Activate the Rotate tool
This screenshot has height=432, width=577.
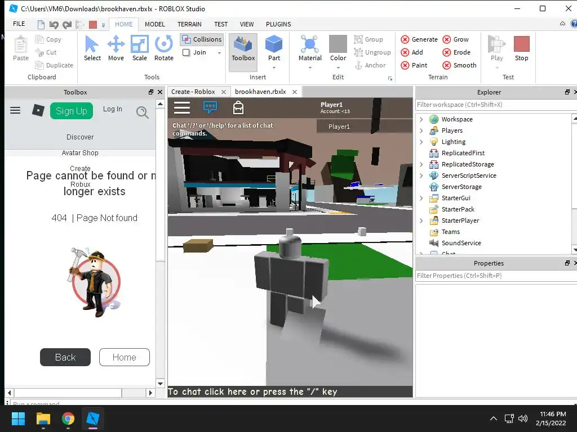pyautogui.click(x=164, y=48)
